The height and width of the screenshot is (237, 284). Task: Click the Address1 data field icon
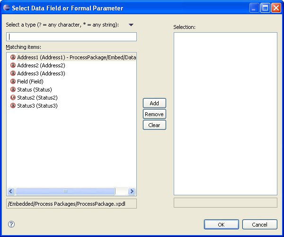click(13, 57)
